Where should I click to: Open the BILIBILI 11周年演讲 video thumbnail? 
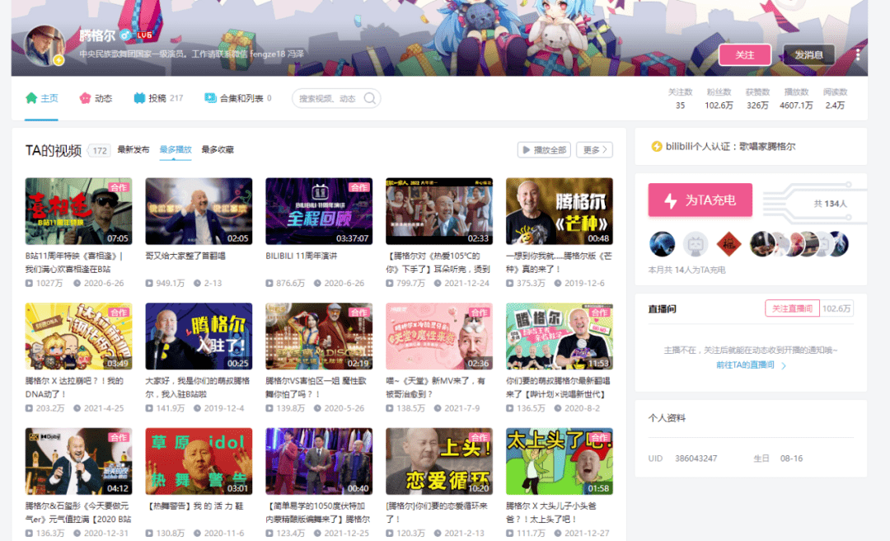coord(319,211)
